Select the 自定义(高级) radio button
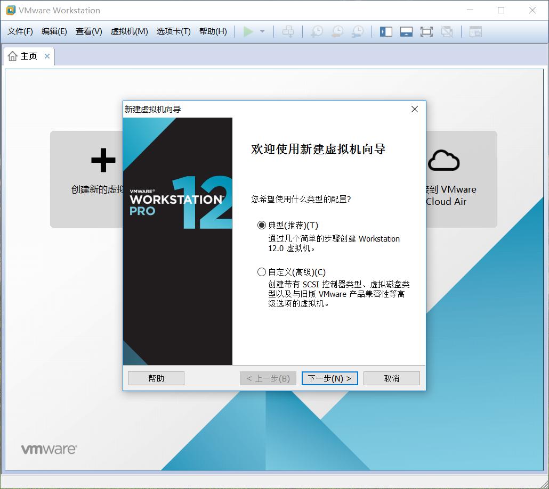Viewport: 549px width, 489px height. coord(261,272)
